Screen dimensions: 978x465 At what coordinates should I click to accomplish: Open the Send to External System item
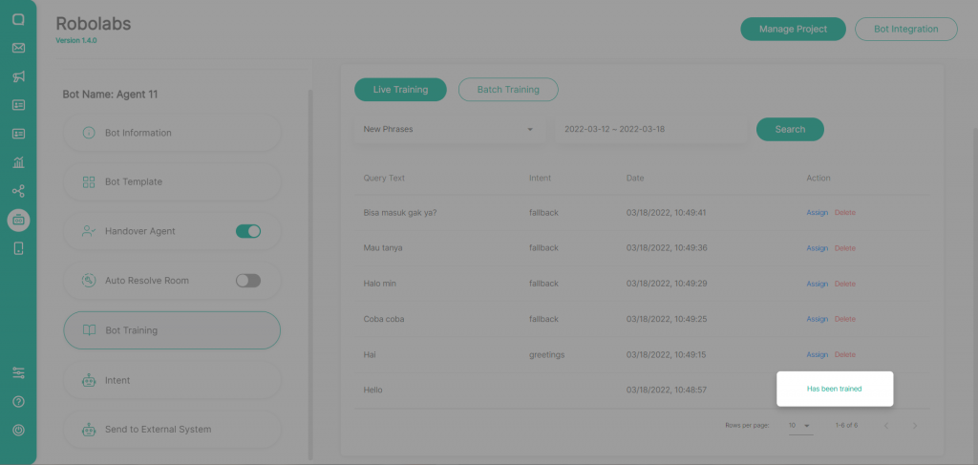[172, 430]
